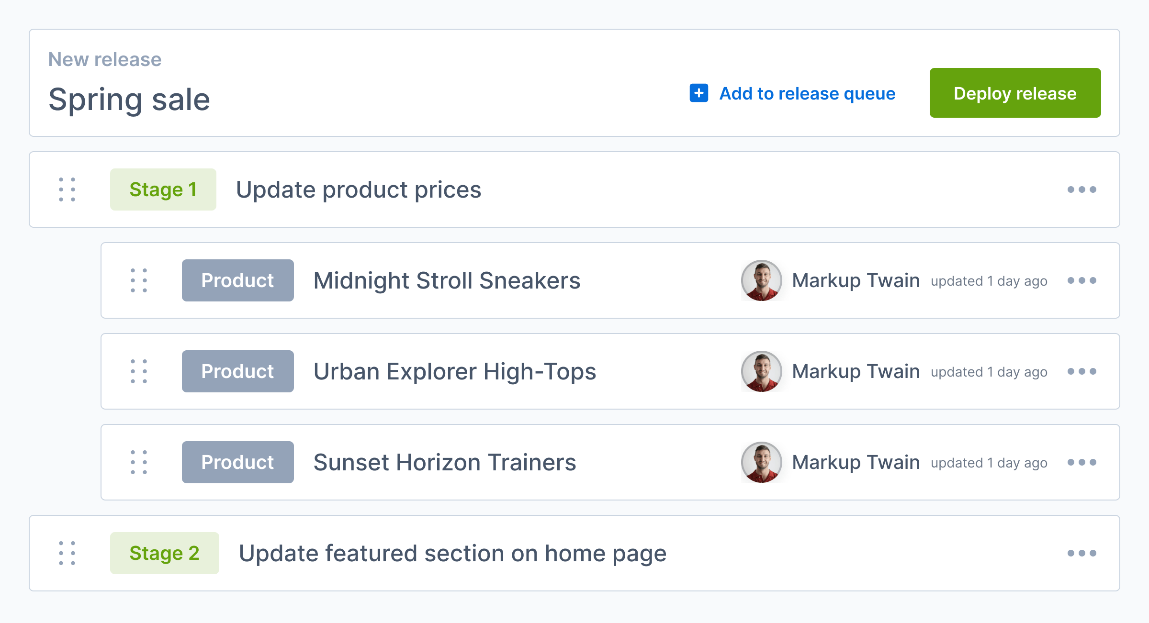Grab the drag handle for Urban Explorer High-Tops

tap(139, 371)
